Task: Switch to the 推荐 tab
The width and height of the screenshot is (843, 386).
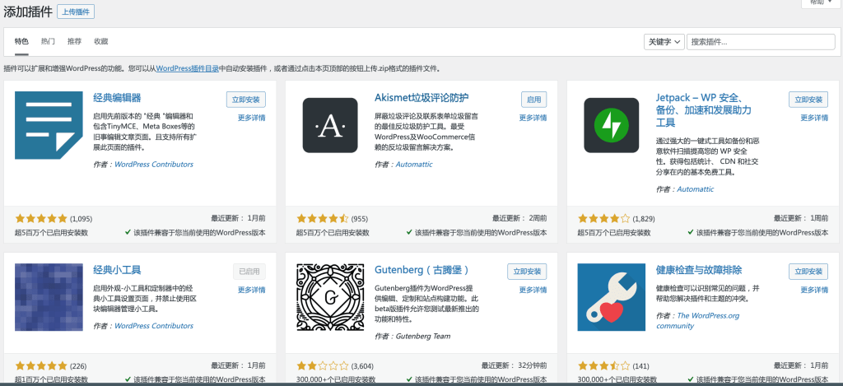Action: point(74,41)
